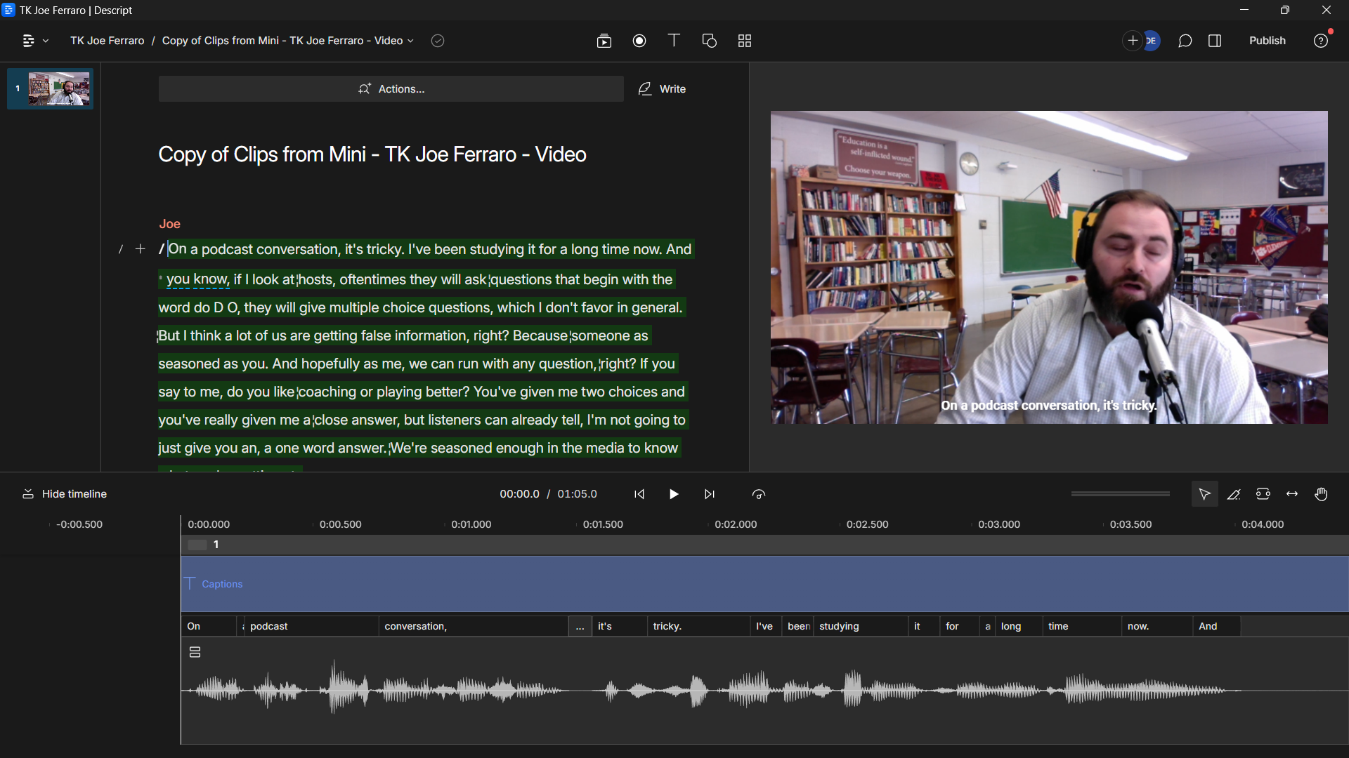
Task: Click the sync status checkmark icon
Action: [x=438, y=41]
